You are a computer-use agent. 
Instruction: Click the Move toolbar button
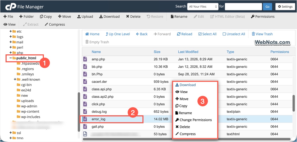tap(64, 17)
